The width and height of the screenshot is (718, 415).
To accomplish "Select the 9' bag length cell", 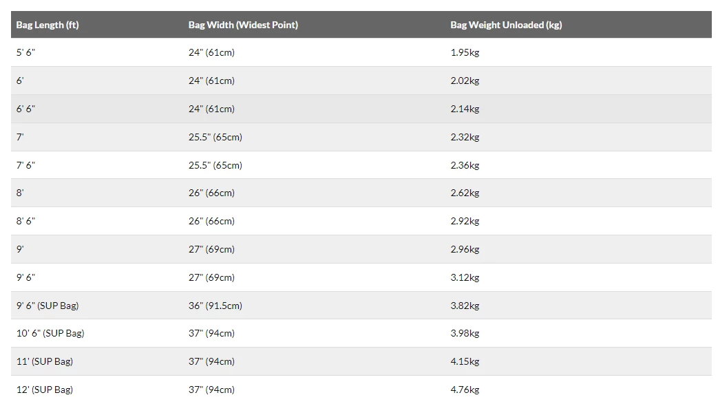I will point(20,249).
